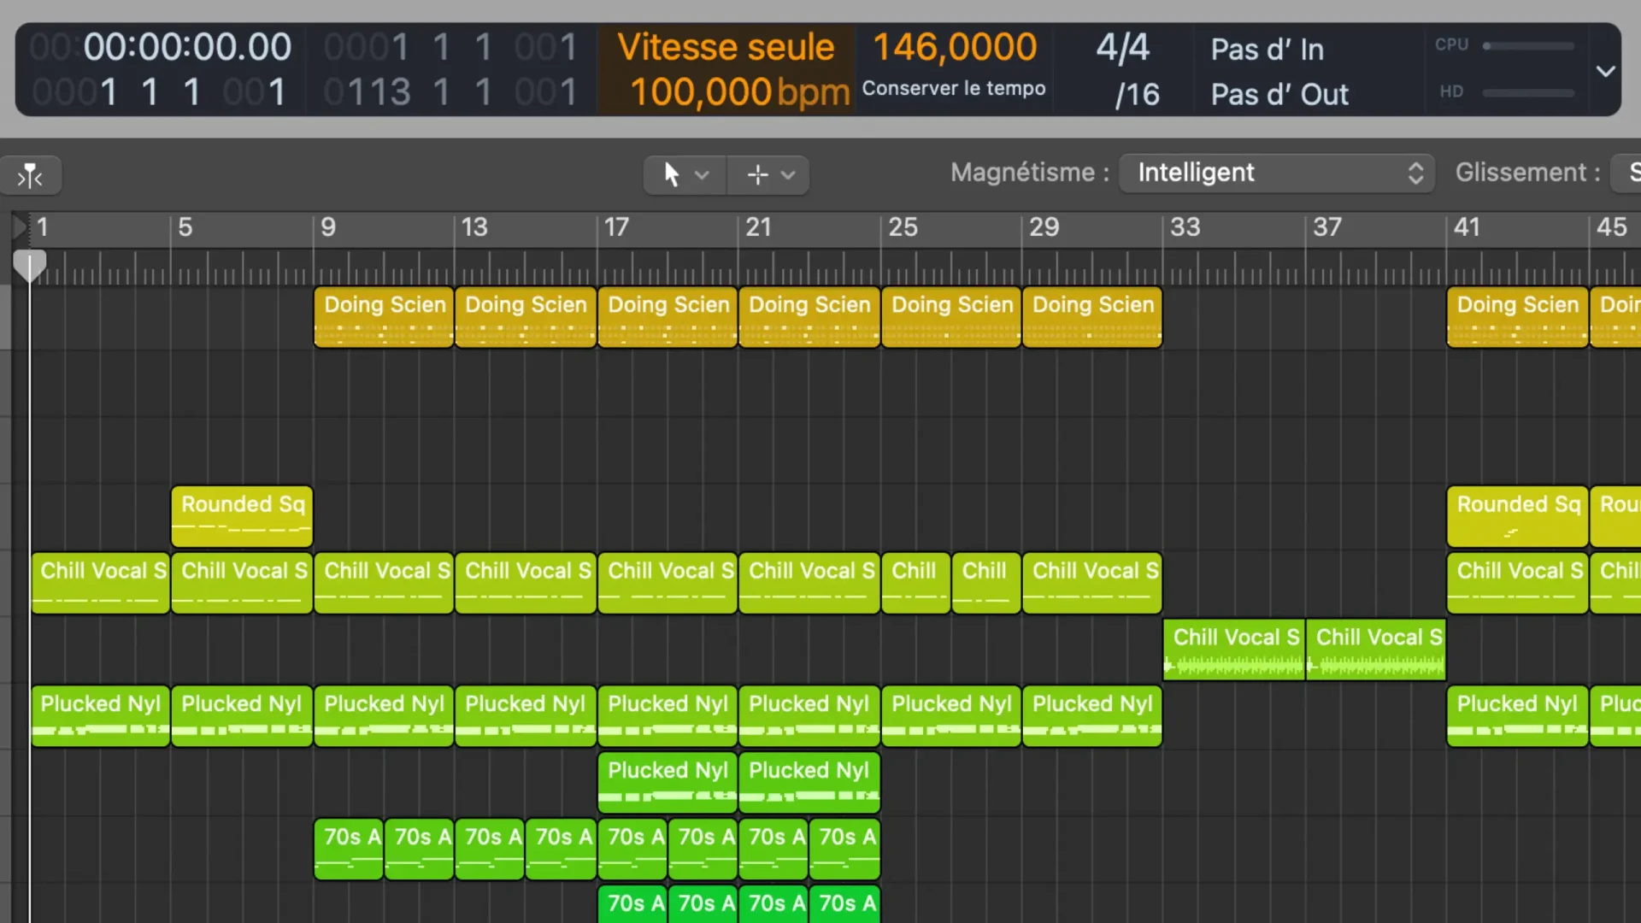Click the playhead marker at bar 1
The image size is (1641, 923).
pyautogui.click(x=30, y=265)
